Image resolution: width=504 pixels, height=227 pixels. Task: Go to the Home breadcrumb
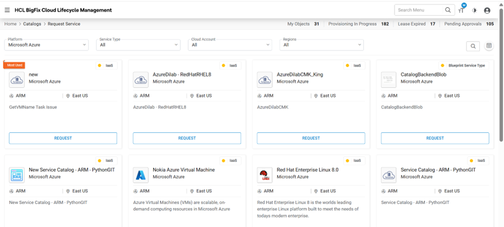point(10,24)
